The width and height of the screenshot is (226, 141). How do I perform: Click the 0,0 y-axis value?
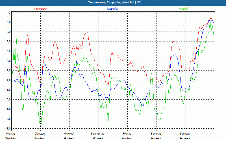pos(8,100)
